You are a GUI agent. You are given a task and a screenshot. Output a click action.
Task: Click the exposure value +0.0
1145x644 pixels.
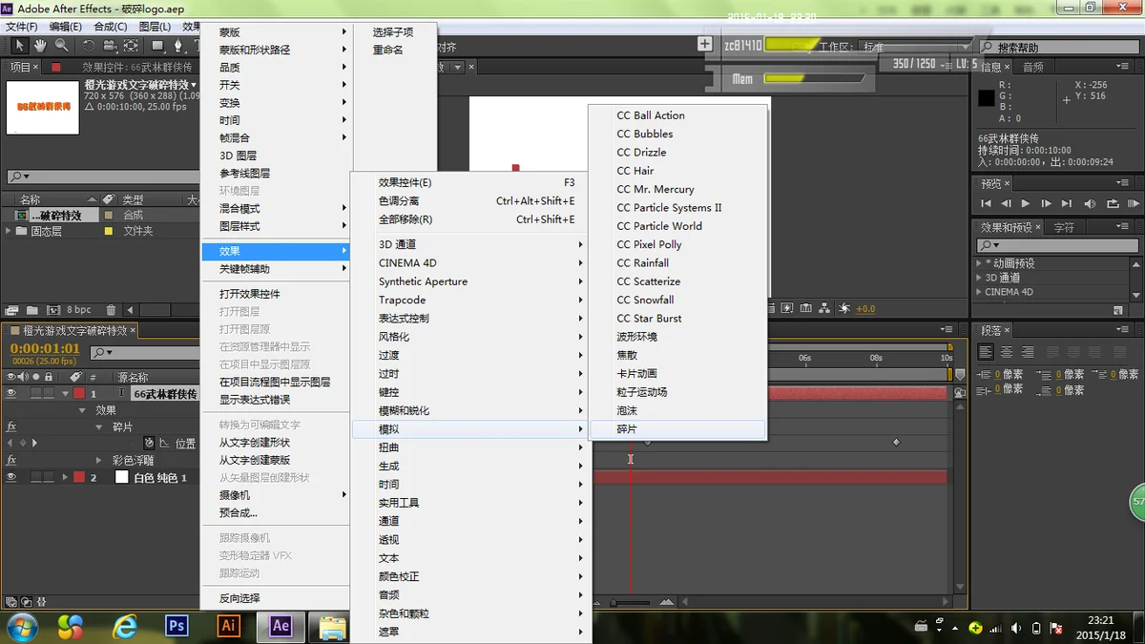click(x=865, y=309)
